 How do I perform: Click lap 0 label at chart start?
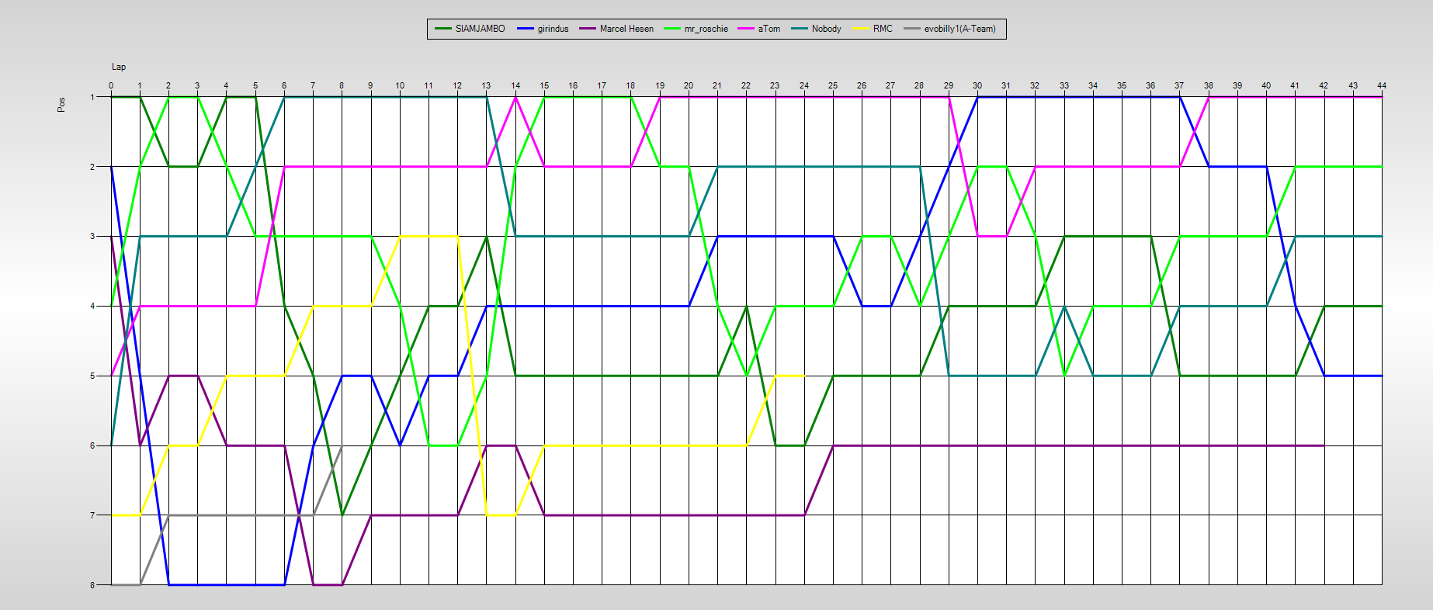point(111,85)
